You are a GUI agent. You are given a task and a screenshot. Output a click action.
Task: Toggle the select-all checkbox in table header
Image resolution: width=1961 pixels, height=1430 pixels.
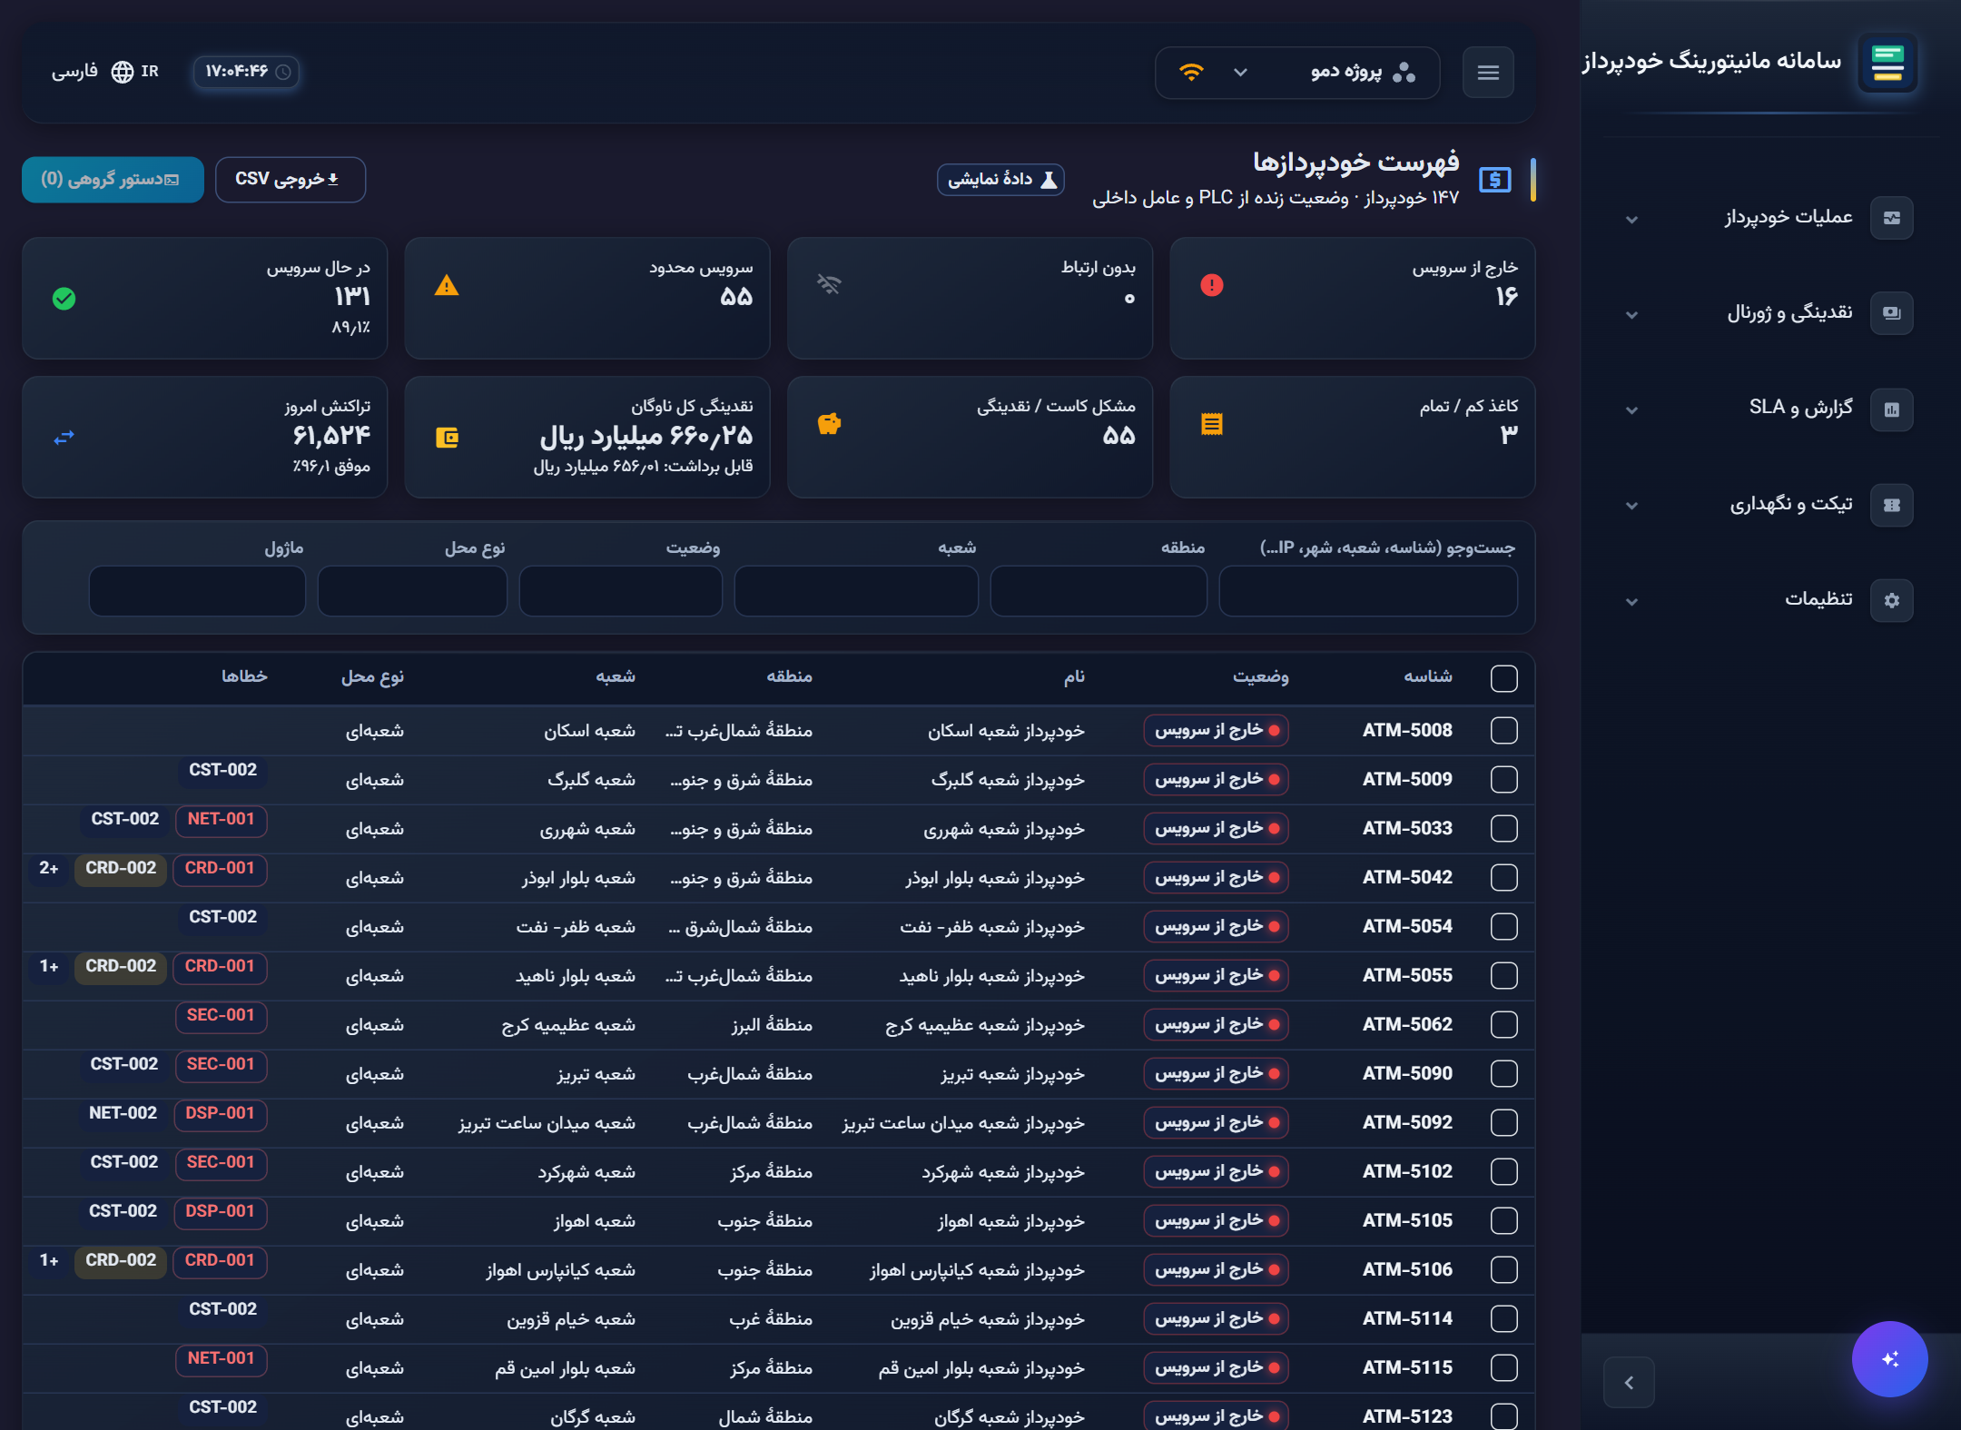(1503, 678)
